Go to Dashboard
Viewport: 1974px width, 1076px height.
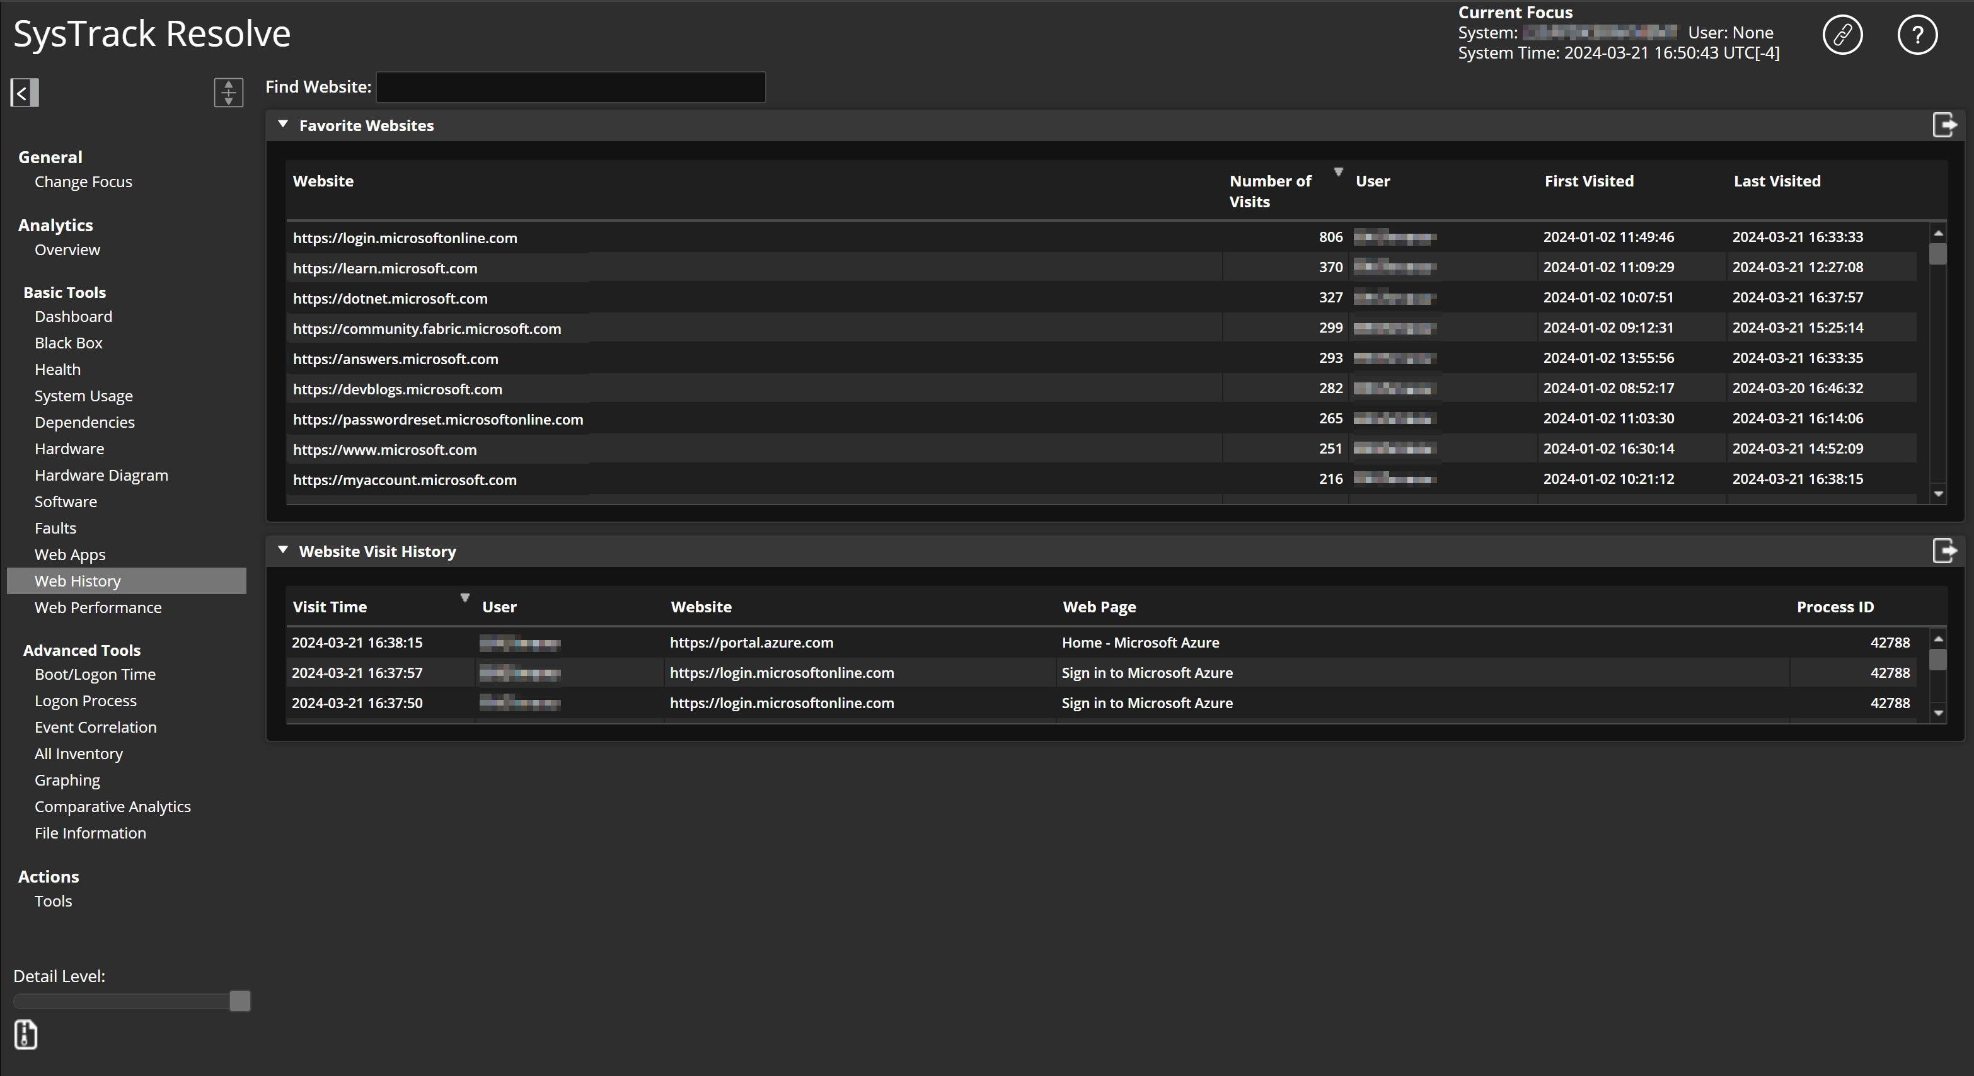(74, 316)
